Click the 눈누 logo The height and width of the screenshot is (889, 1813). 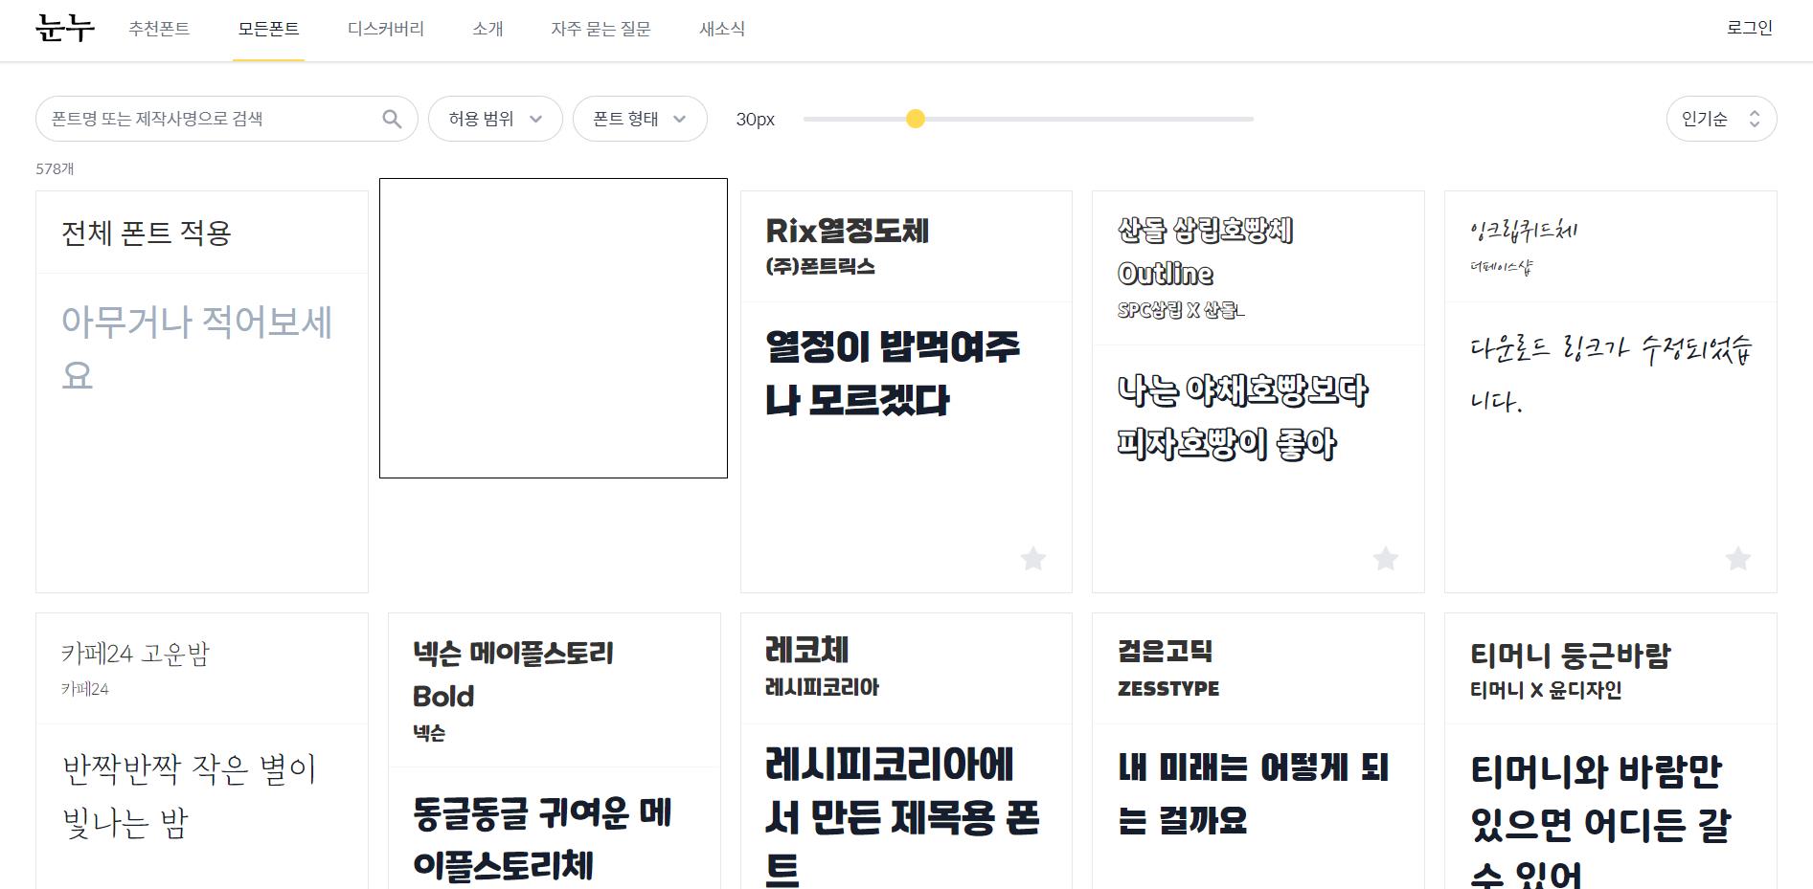click(65, 29)
